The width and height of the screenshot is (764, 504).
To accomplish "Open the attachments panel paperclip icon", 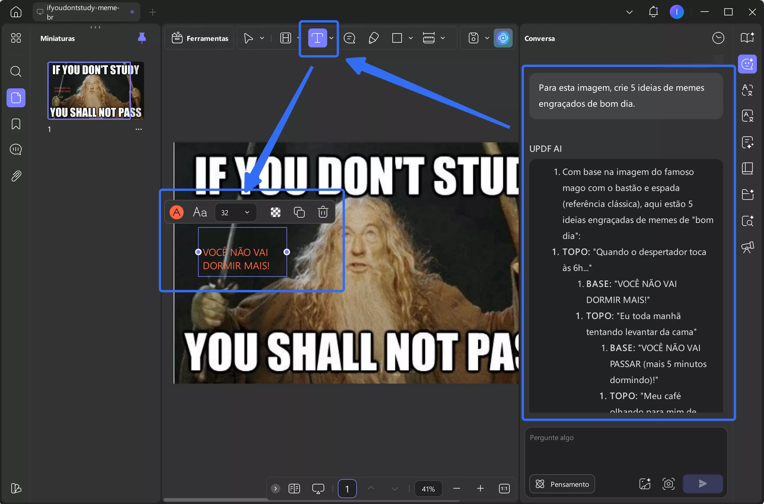I will [16, 176].
